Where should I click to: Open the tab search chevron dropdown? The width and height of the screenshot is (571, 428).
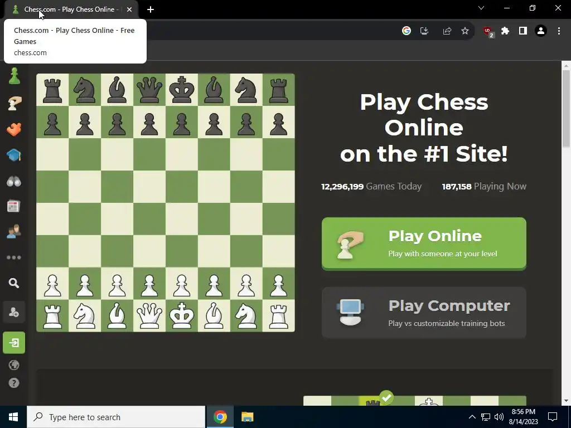click(481, 8)
